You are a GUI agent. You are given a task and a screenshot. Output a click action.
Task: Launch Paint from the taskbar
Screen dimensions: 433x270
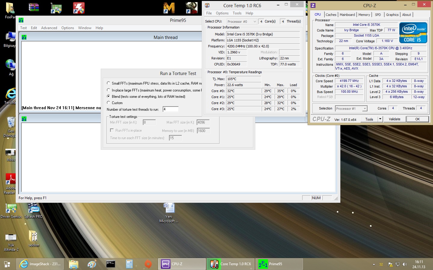pos(92,264)
